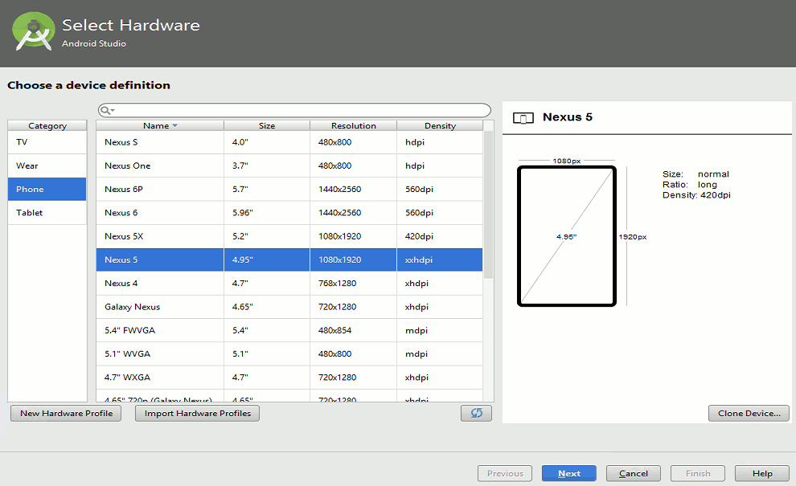Select the Nexus 4 device row
The height and width of the screenshot is (486, 796).
pyautogui.click(x=289, y=283)
